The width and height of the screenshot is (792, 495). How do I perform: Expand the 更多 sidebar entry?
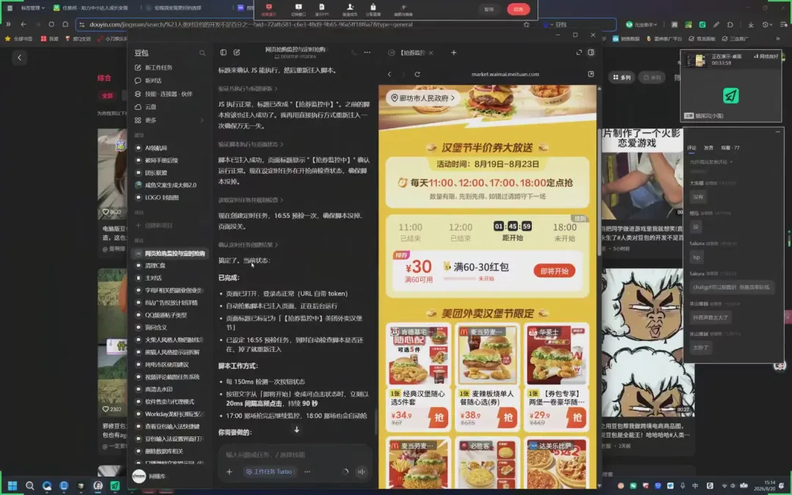tap(169, 120)
